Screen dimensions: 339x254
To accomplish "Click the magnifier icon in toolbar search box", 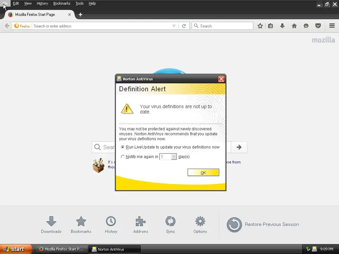I will [x=196, y=26].
